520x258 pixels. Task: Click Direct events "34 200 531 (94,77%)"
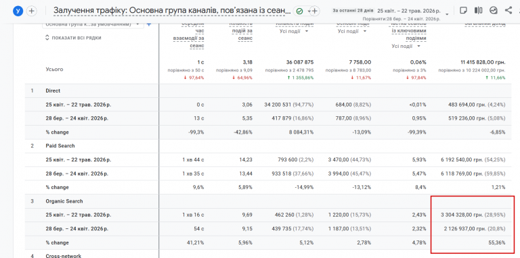(x=289, y=105)
